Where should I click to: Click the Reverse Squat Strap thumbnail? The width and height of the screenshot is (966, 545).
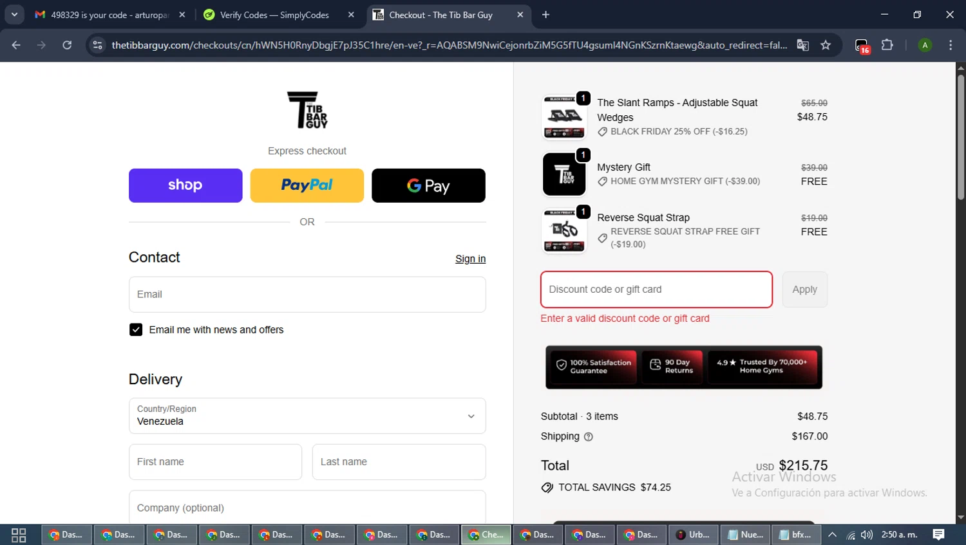pyautogui.click(x=564, y=230)
